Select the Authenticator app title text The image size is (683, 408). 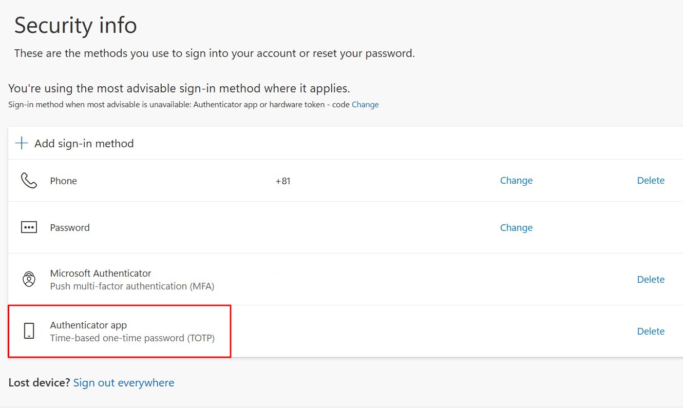pyautogui.click(x=88, y=325)
